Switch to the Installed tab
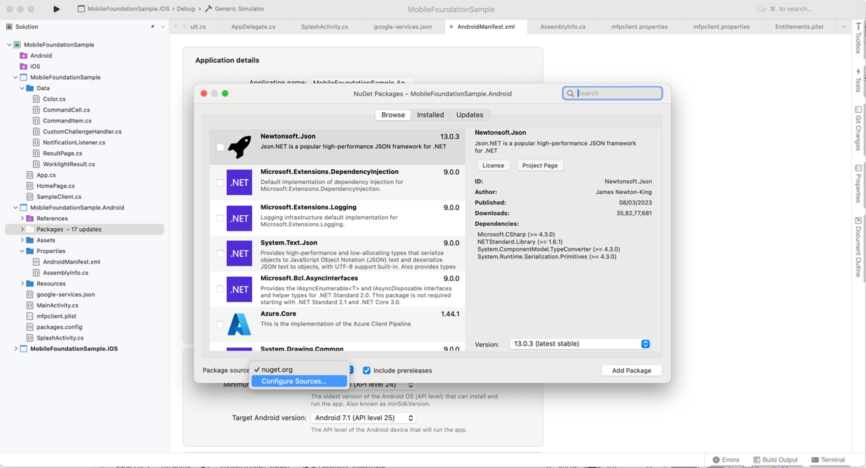The width and height of the screenshot is (866, 468). (x=430, y=115)
